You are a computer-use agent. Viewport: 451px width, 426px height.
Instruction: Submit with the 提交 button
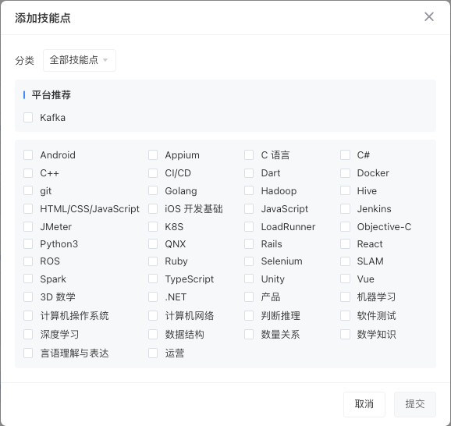415,404
